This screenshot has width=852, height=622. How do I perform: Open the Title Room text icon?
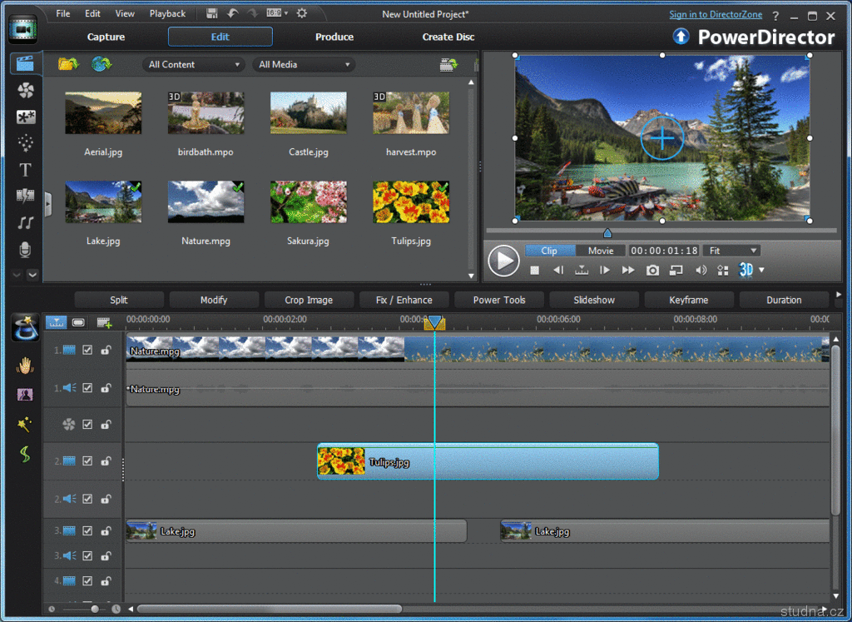(26, 170)
